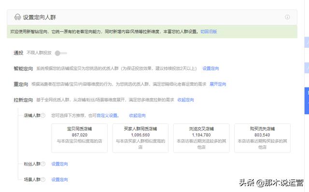Toggle the 通投 unlimited audience switch

(61, 53)
